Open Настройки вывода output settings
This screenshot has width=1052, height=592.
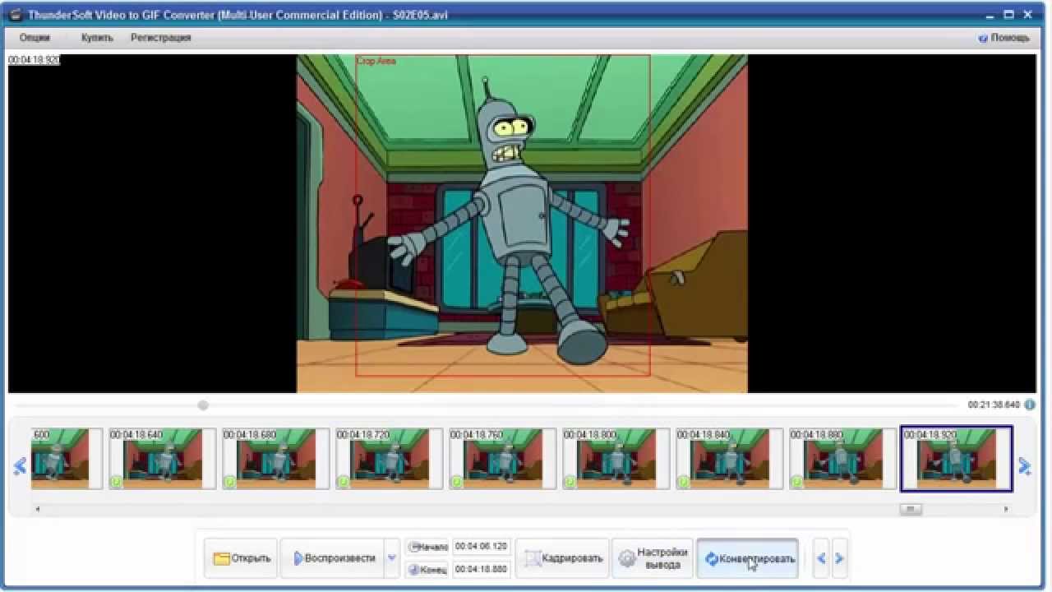point(653,558)
